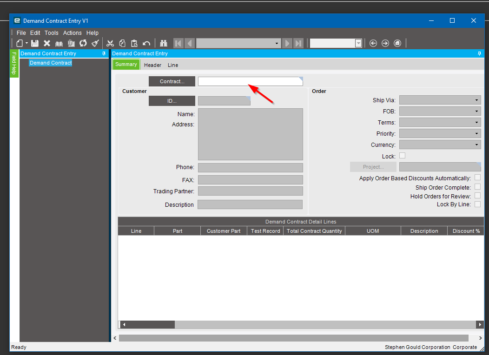Pin the left Demand Contract Entry tree panel

pos(104,53)
